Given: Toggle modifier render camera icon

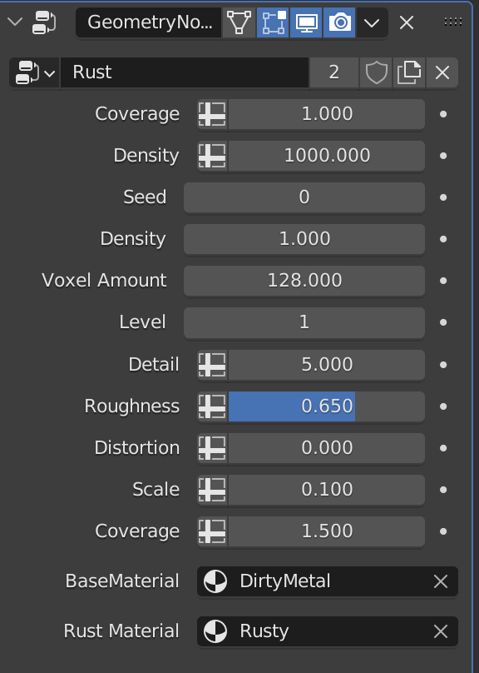Looking at the screenshot, I should tap(339, 22).
